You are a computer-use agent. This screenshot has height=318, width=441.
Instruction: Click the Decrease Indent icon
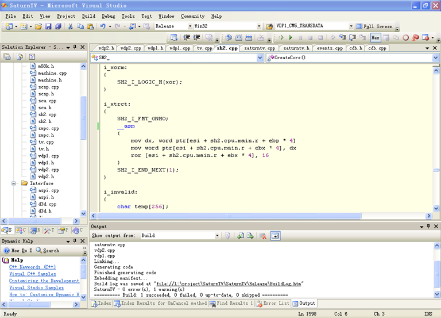click(x=187, y=37)
